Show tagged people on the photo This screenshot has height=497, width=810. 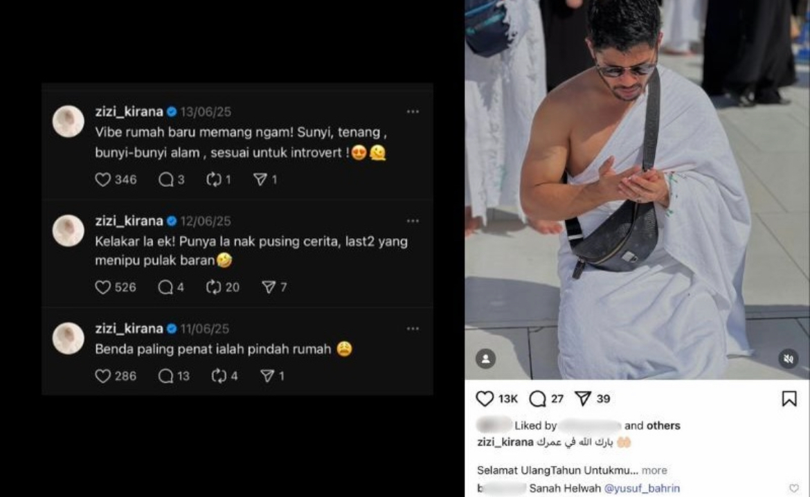pos(485,359)
